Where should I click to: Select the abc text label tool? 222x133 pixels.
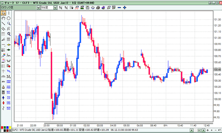pos(3,82)
